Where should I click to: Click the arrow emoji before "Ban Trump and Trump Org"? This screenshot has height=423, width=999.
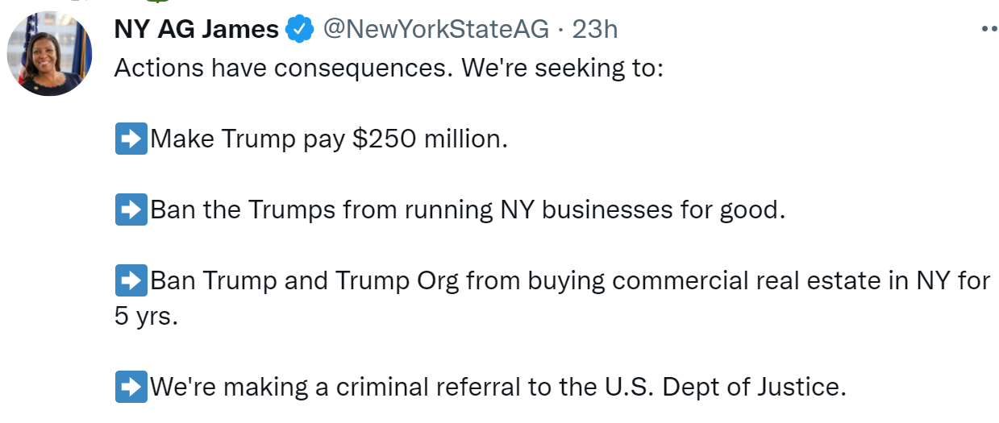point(131,281)
